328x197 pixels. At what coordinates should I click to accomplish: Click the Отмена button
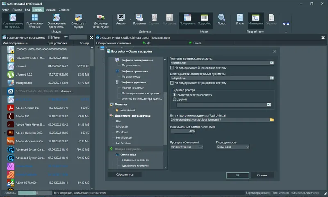pyautogui.click(x=262, y=175)
